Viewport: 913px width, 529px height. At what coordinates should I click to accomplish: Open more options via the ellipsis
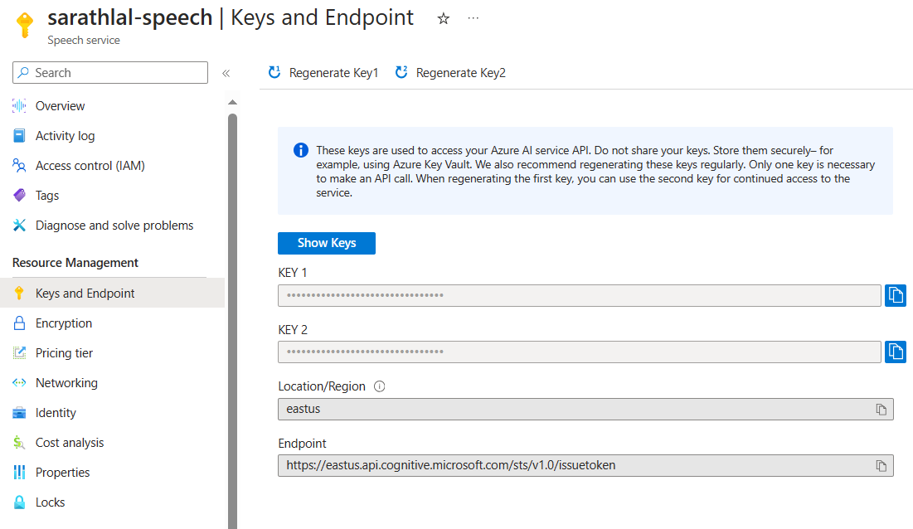click(x=473, y=17)
